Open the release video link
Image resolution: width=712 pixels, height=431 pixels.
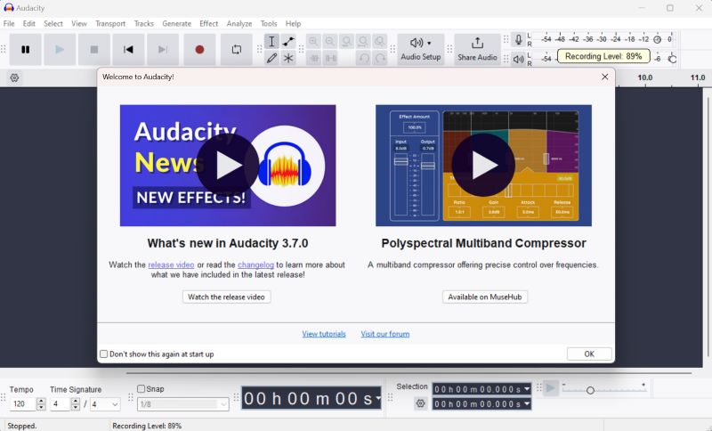point(171,264)
